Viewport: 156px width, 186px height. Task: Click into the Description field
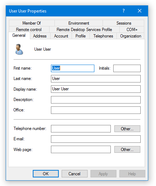[96, 100]
